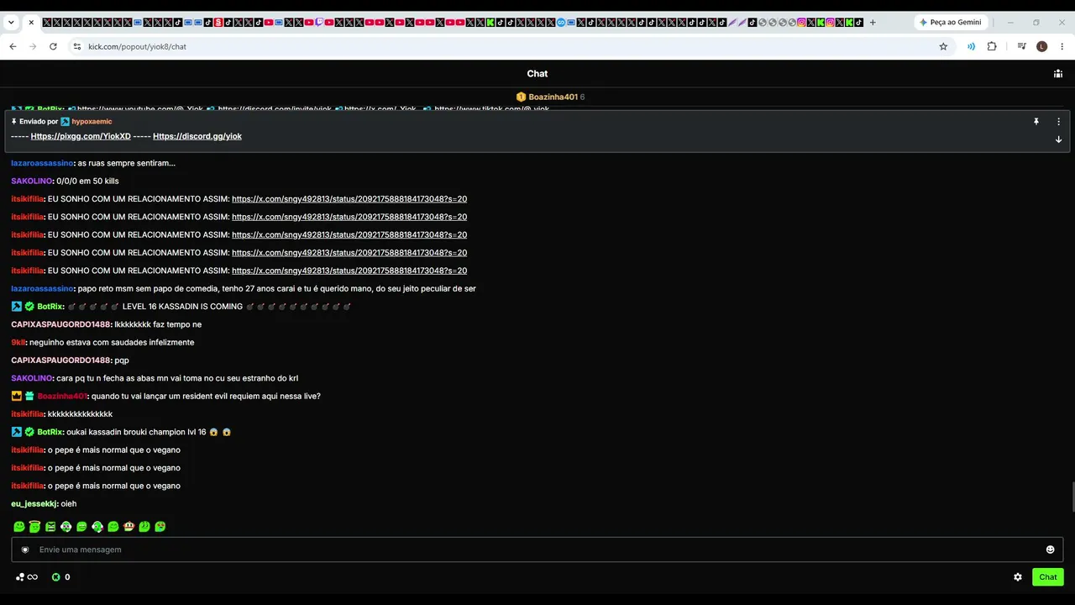Image resolution: width=1075 pixels, height=605 pixels.
Task: Open hypoxaemic's profile in pinned message
Action: [92, 122]
